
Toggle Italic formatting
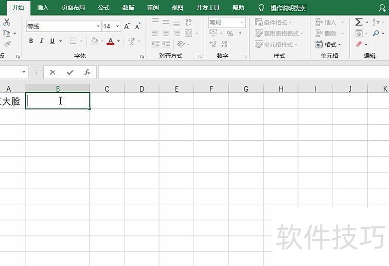click(41, 41)
